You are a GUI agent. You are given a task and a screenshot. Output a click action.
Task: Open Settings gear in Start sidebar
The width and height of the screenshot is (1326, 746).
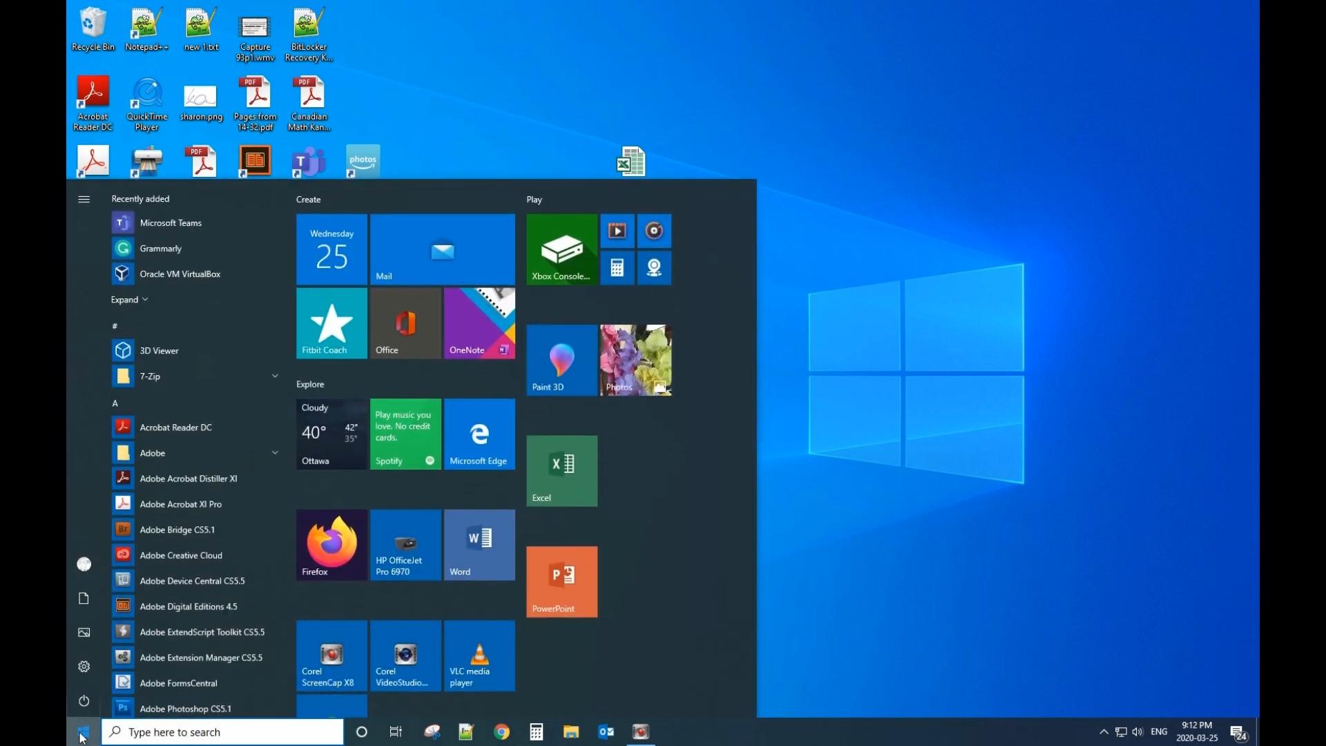84,667
